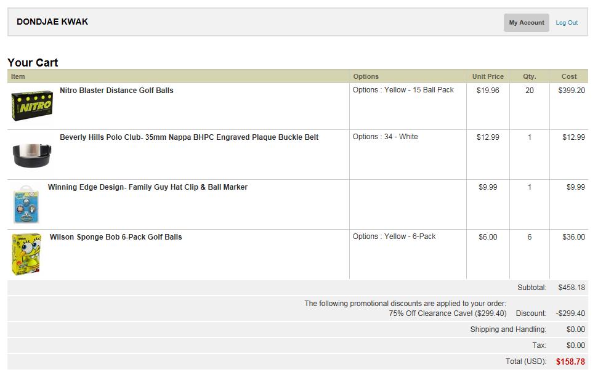Click the DONDJAE KWAK account name
The width and height of the screenshot is (598, 372).
52,22
